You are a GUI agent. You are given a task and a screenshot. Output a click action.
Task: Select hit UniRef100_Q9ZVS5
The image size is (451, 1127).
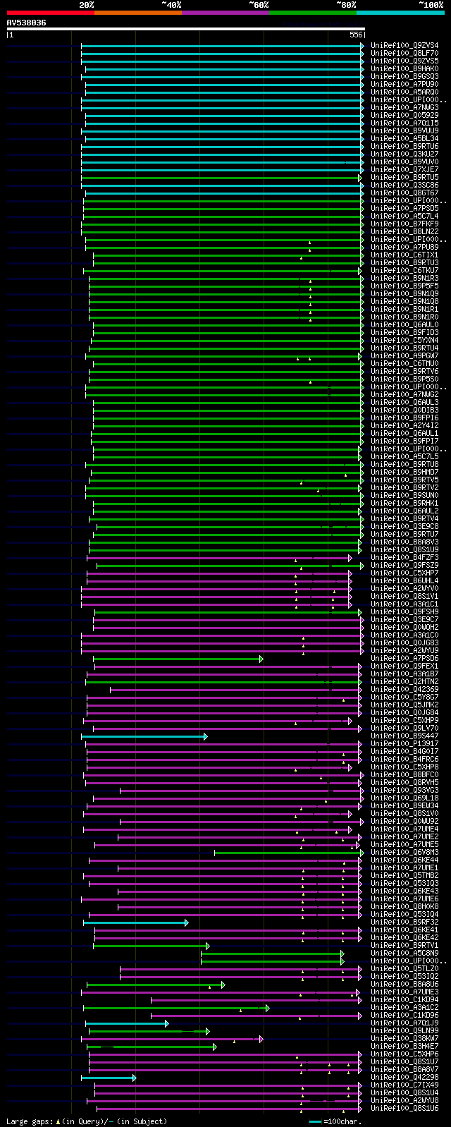(404, 61)
